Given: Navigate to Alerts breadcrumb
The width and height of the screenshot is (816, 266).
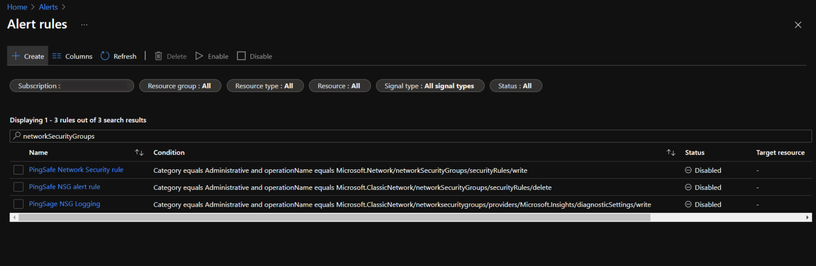Looking at the screenshot, I should click(x=48, y=7).
